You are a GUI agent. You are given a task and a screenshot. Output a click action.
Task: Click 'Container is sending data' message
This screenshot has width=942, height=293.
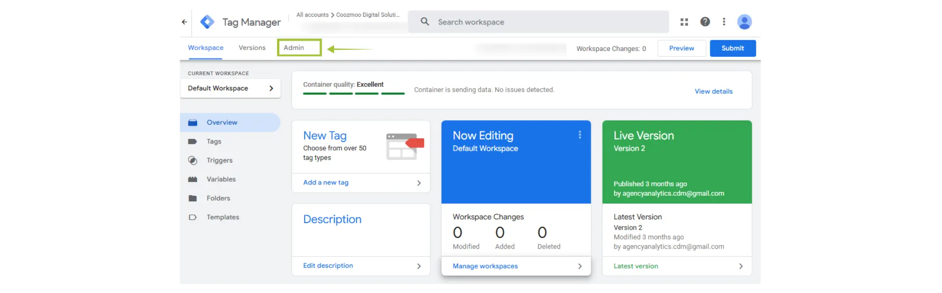tap(484, 90)
